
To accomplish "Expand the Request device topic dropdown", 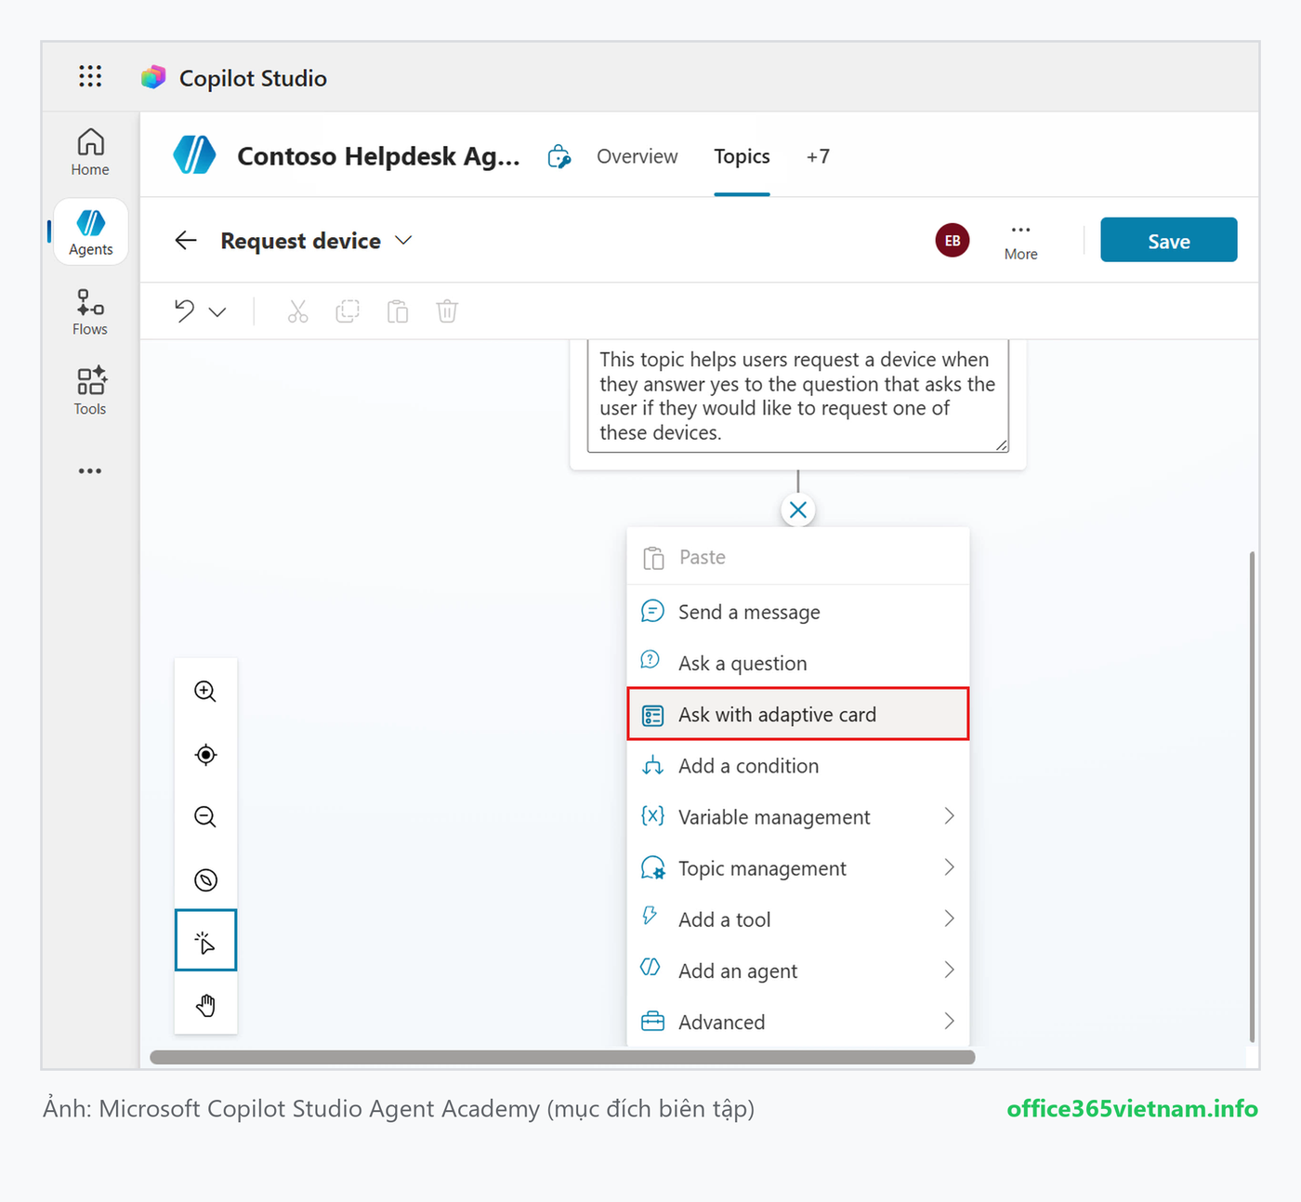I will (403, 241).
